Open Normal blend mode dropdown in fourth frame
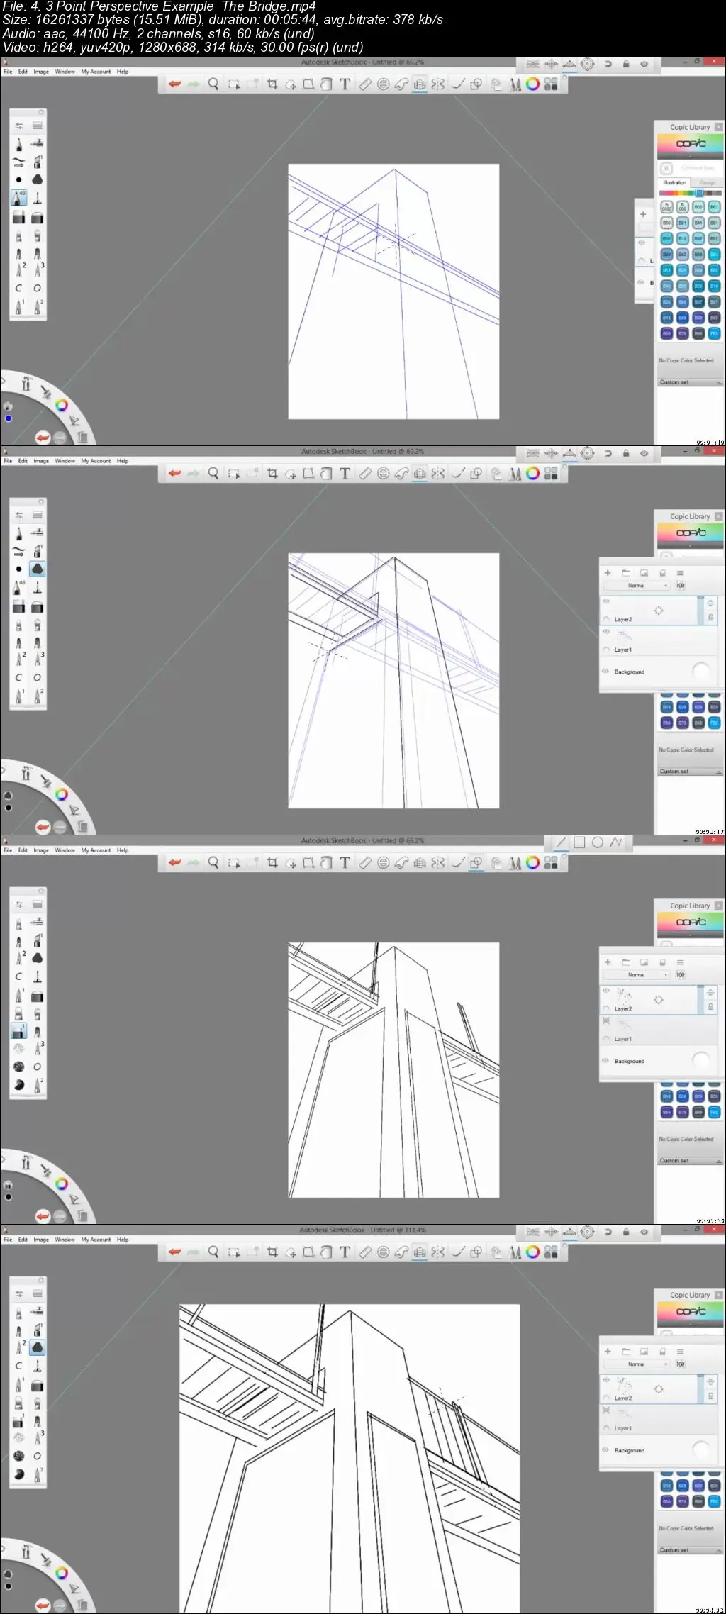 [x=636, y=1364]
